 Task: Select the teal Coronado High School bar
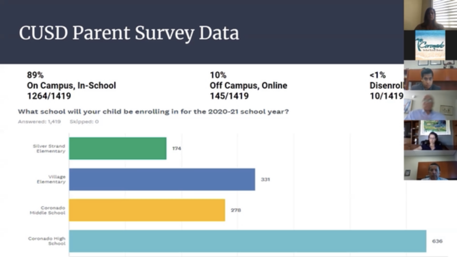click(248, 241)
